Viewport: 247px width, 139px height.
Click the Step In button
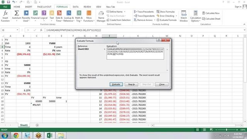131,84
